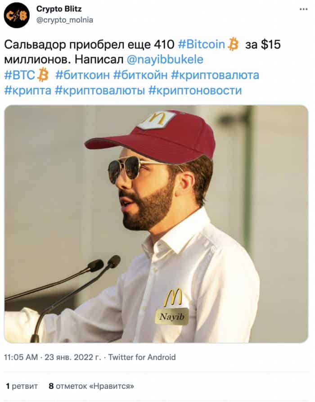Open the #биткоин hashtag
Screen dimensions: 315x402
click(x=82, y=75)
